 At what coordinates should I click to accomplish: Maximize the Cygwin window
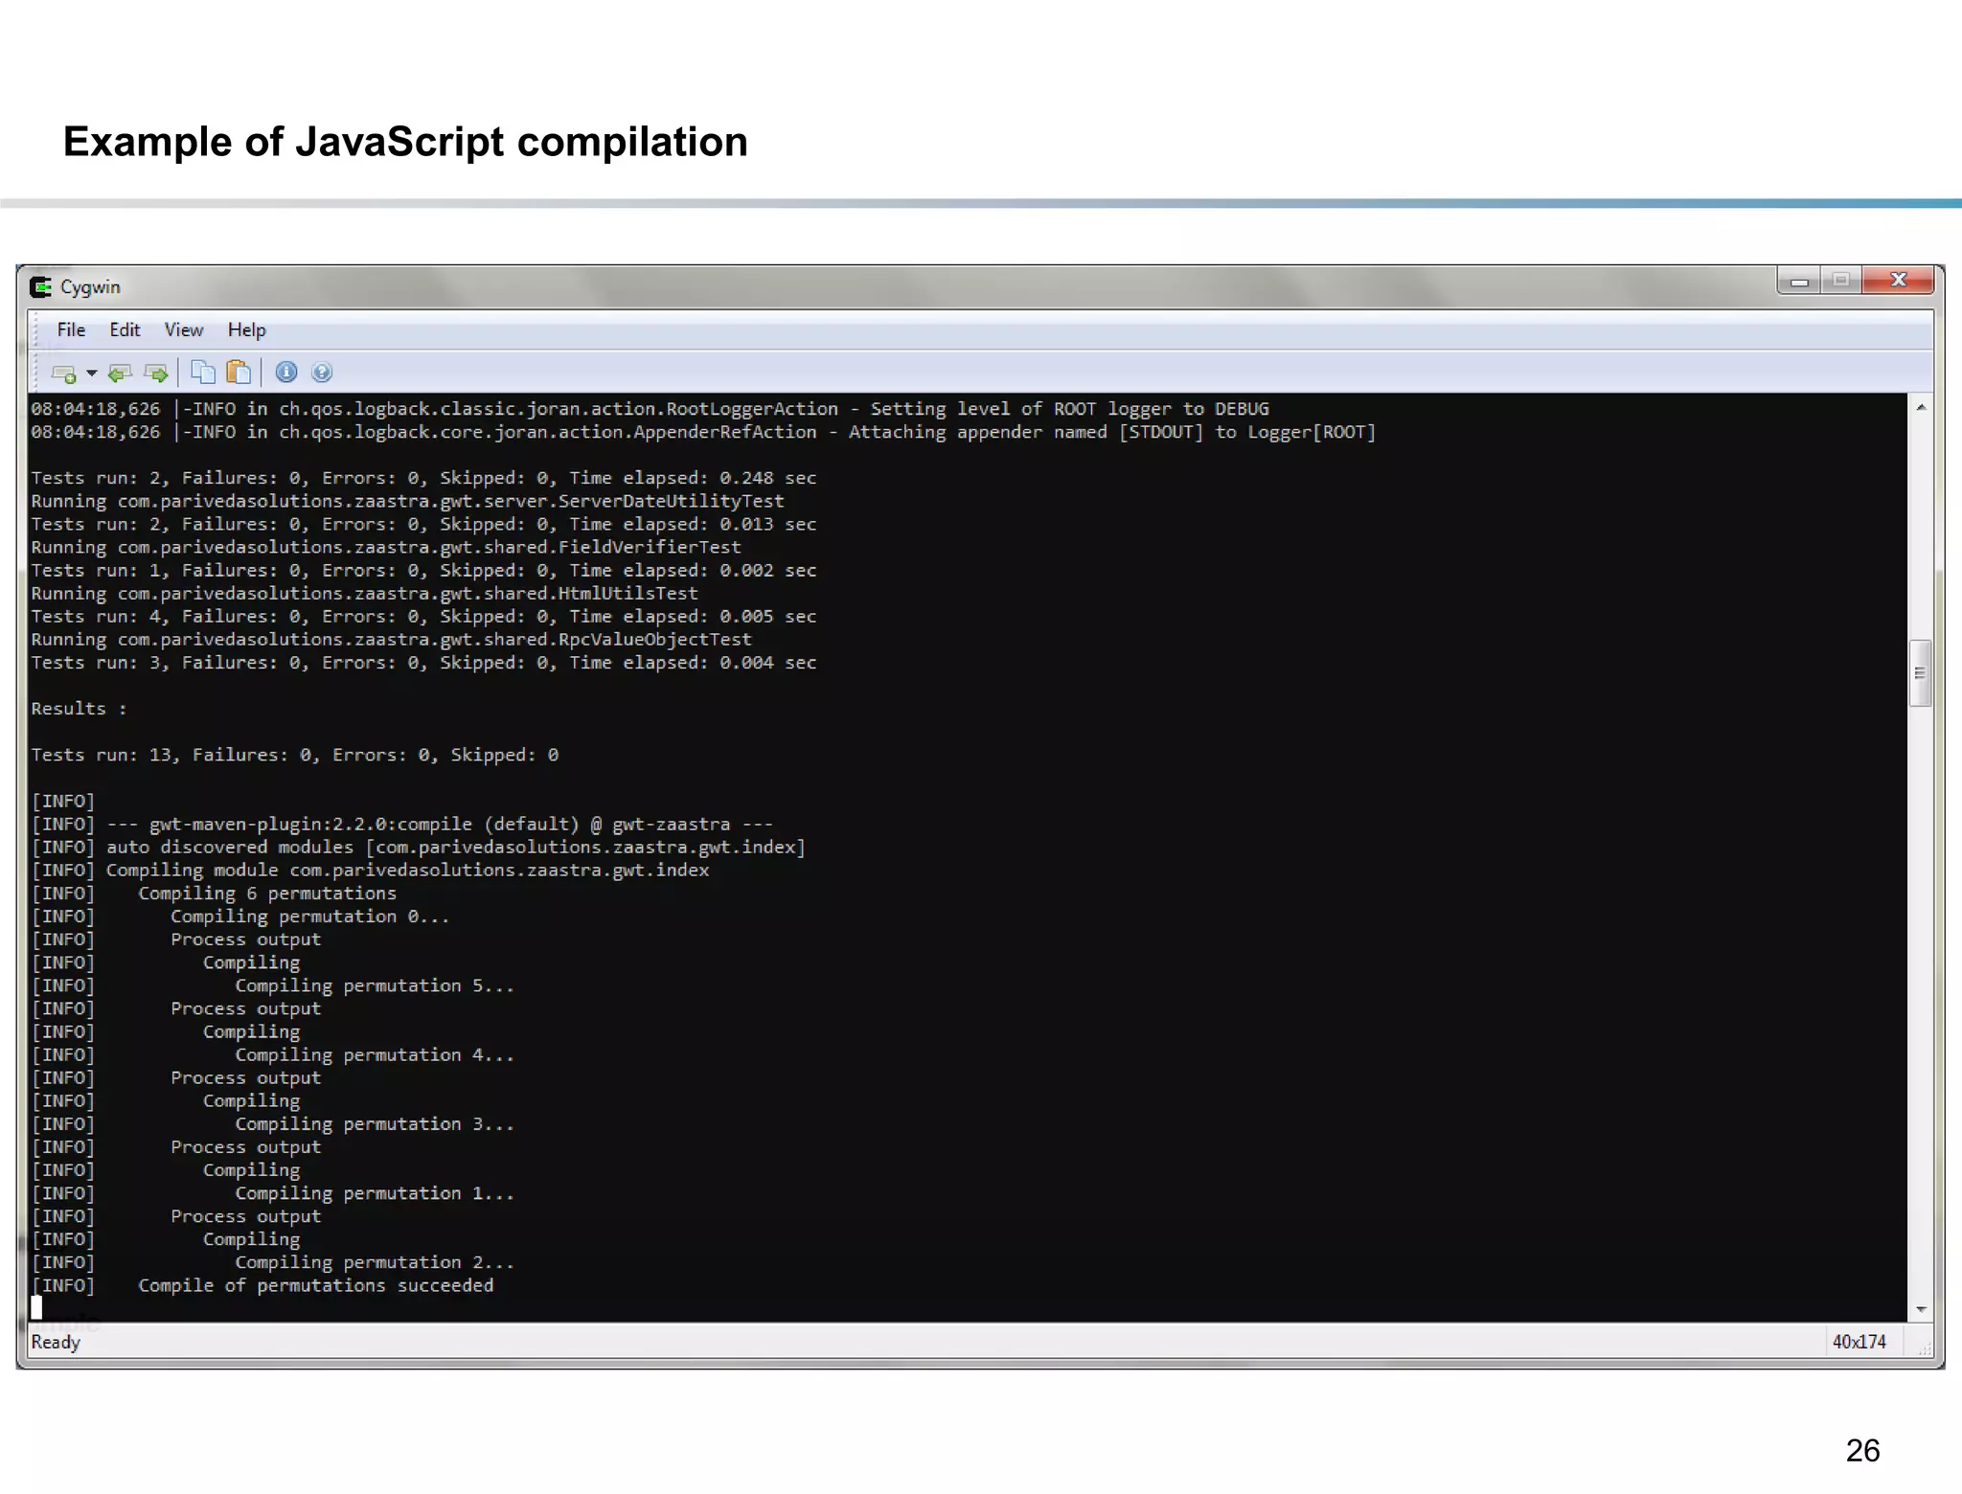1840,281
